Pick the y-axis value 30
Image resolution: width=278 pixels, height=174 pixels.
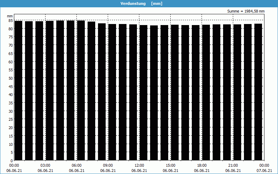coord(11,111)
